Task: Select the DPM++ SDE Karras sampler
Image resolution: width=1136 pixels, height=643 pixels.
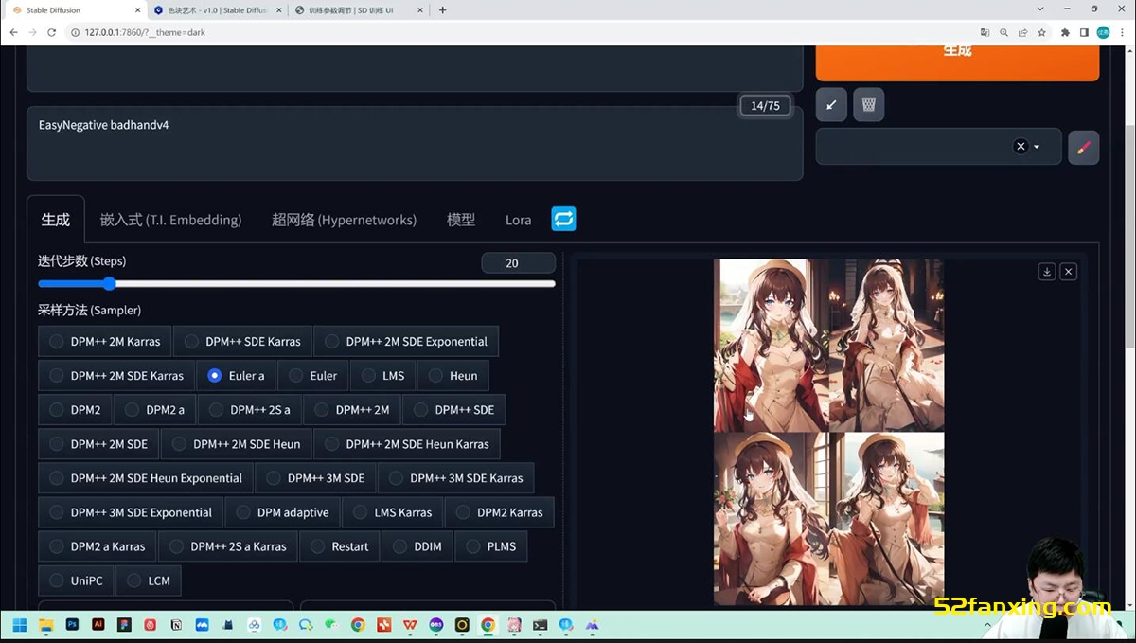Action: pos(242,341)
